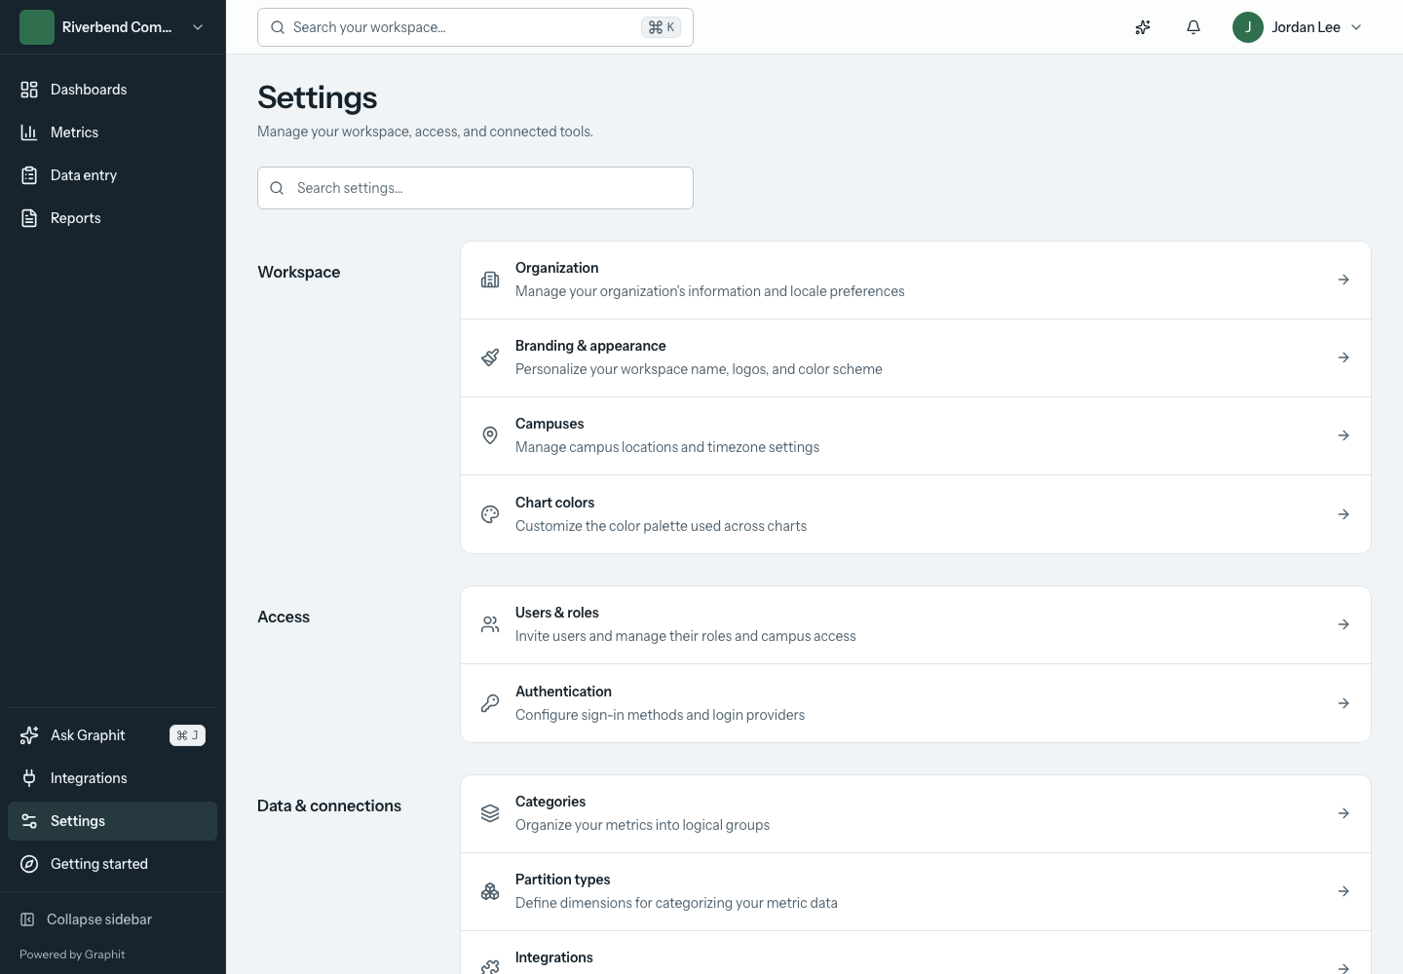The height and width of the screenshot is (974, 1403).
Task: Click the arrow on the Partition types row
Action: click(x=1344, y=891)
